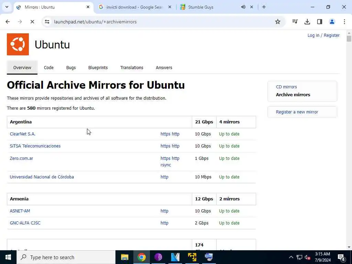Open the Code tab
Image resolution: width=352 pixels, height=264 pixels.
[x=49, y=68]
